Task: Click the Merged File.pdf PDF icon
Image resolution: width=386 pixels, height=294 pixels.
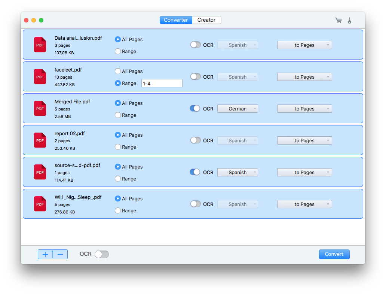Action: (40, 108)
